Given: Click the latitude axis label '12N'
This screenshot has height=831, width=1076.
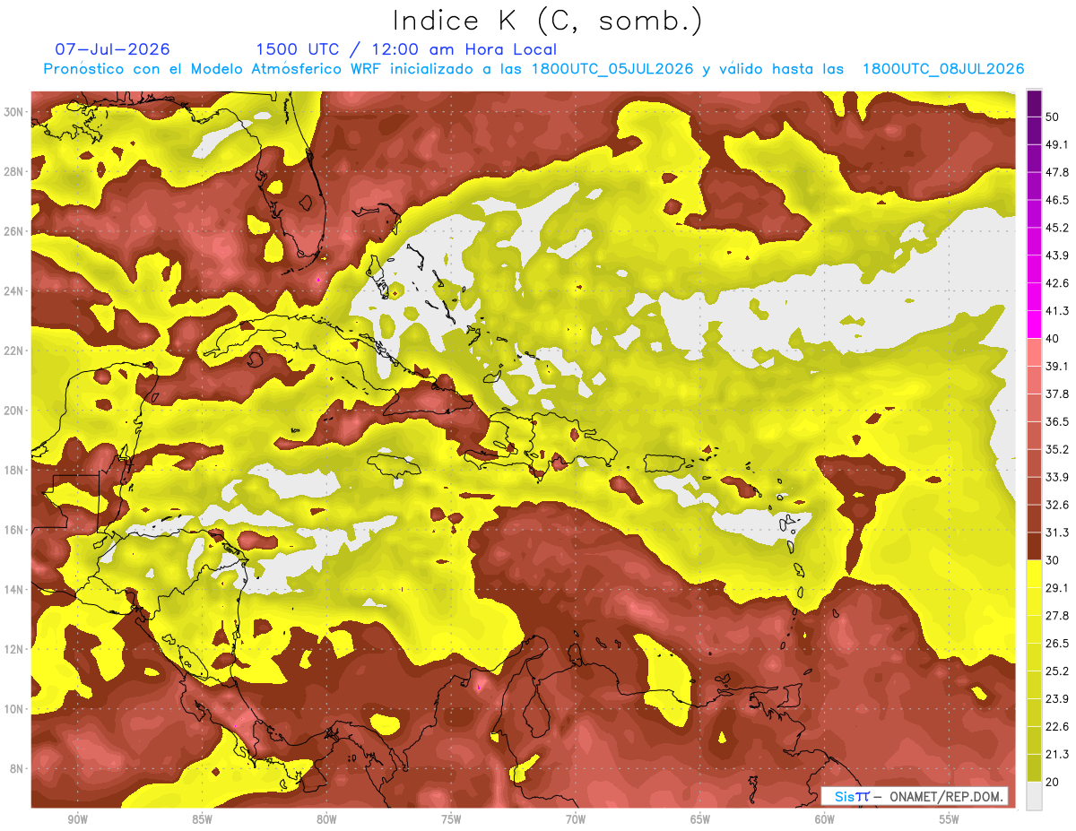Looking at the screenshot, I should tap(14, 649).
